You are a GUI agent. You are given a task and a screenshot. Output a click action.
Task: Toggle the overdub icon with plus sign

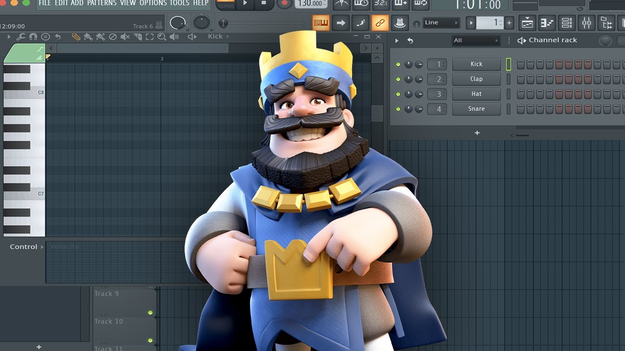click(x=400, y=4)
